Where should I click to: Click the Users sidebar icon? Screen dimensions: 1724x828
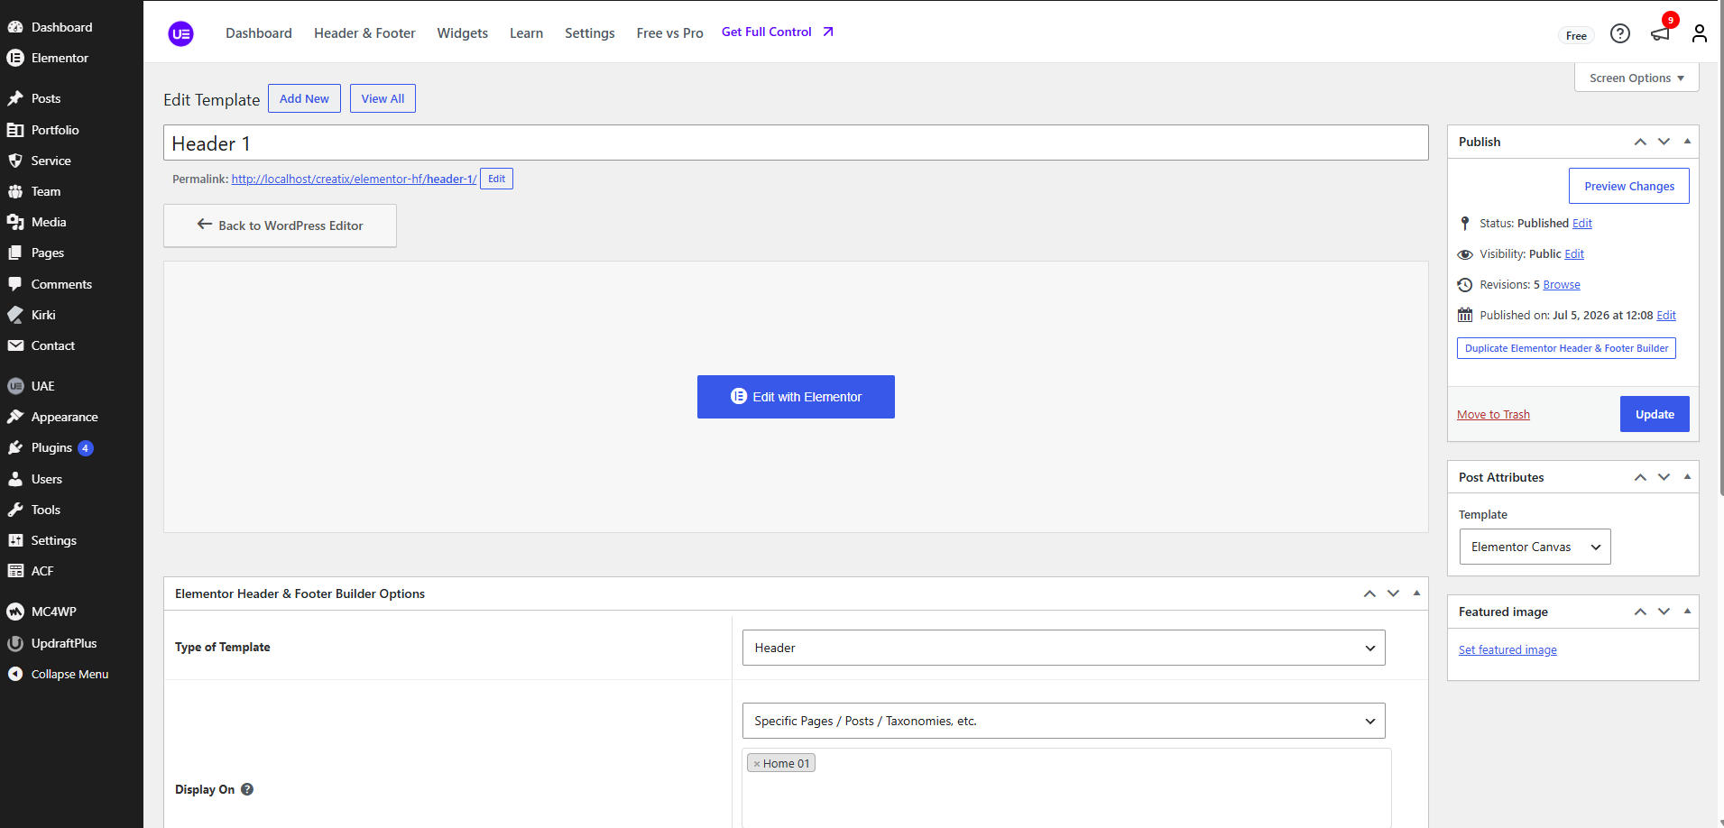tap(15, 479)
